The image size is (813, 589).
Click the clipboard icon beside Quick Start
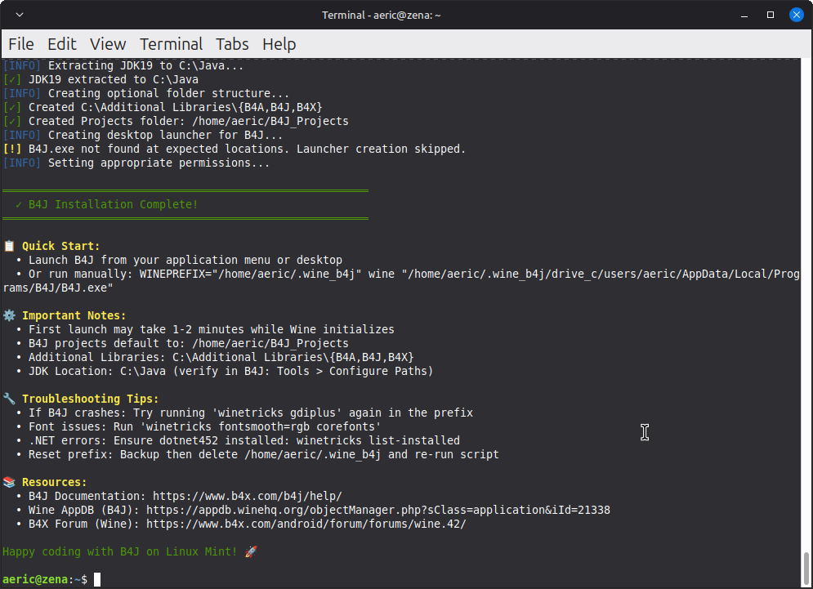[9, 246]
